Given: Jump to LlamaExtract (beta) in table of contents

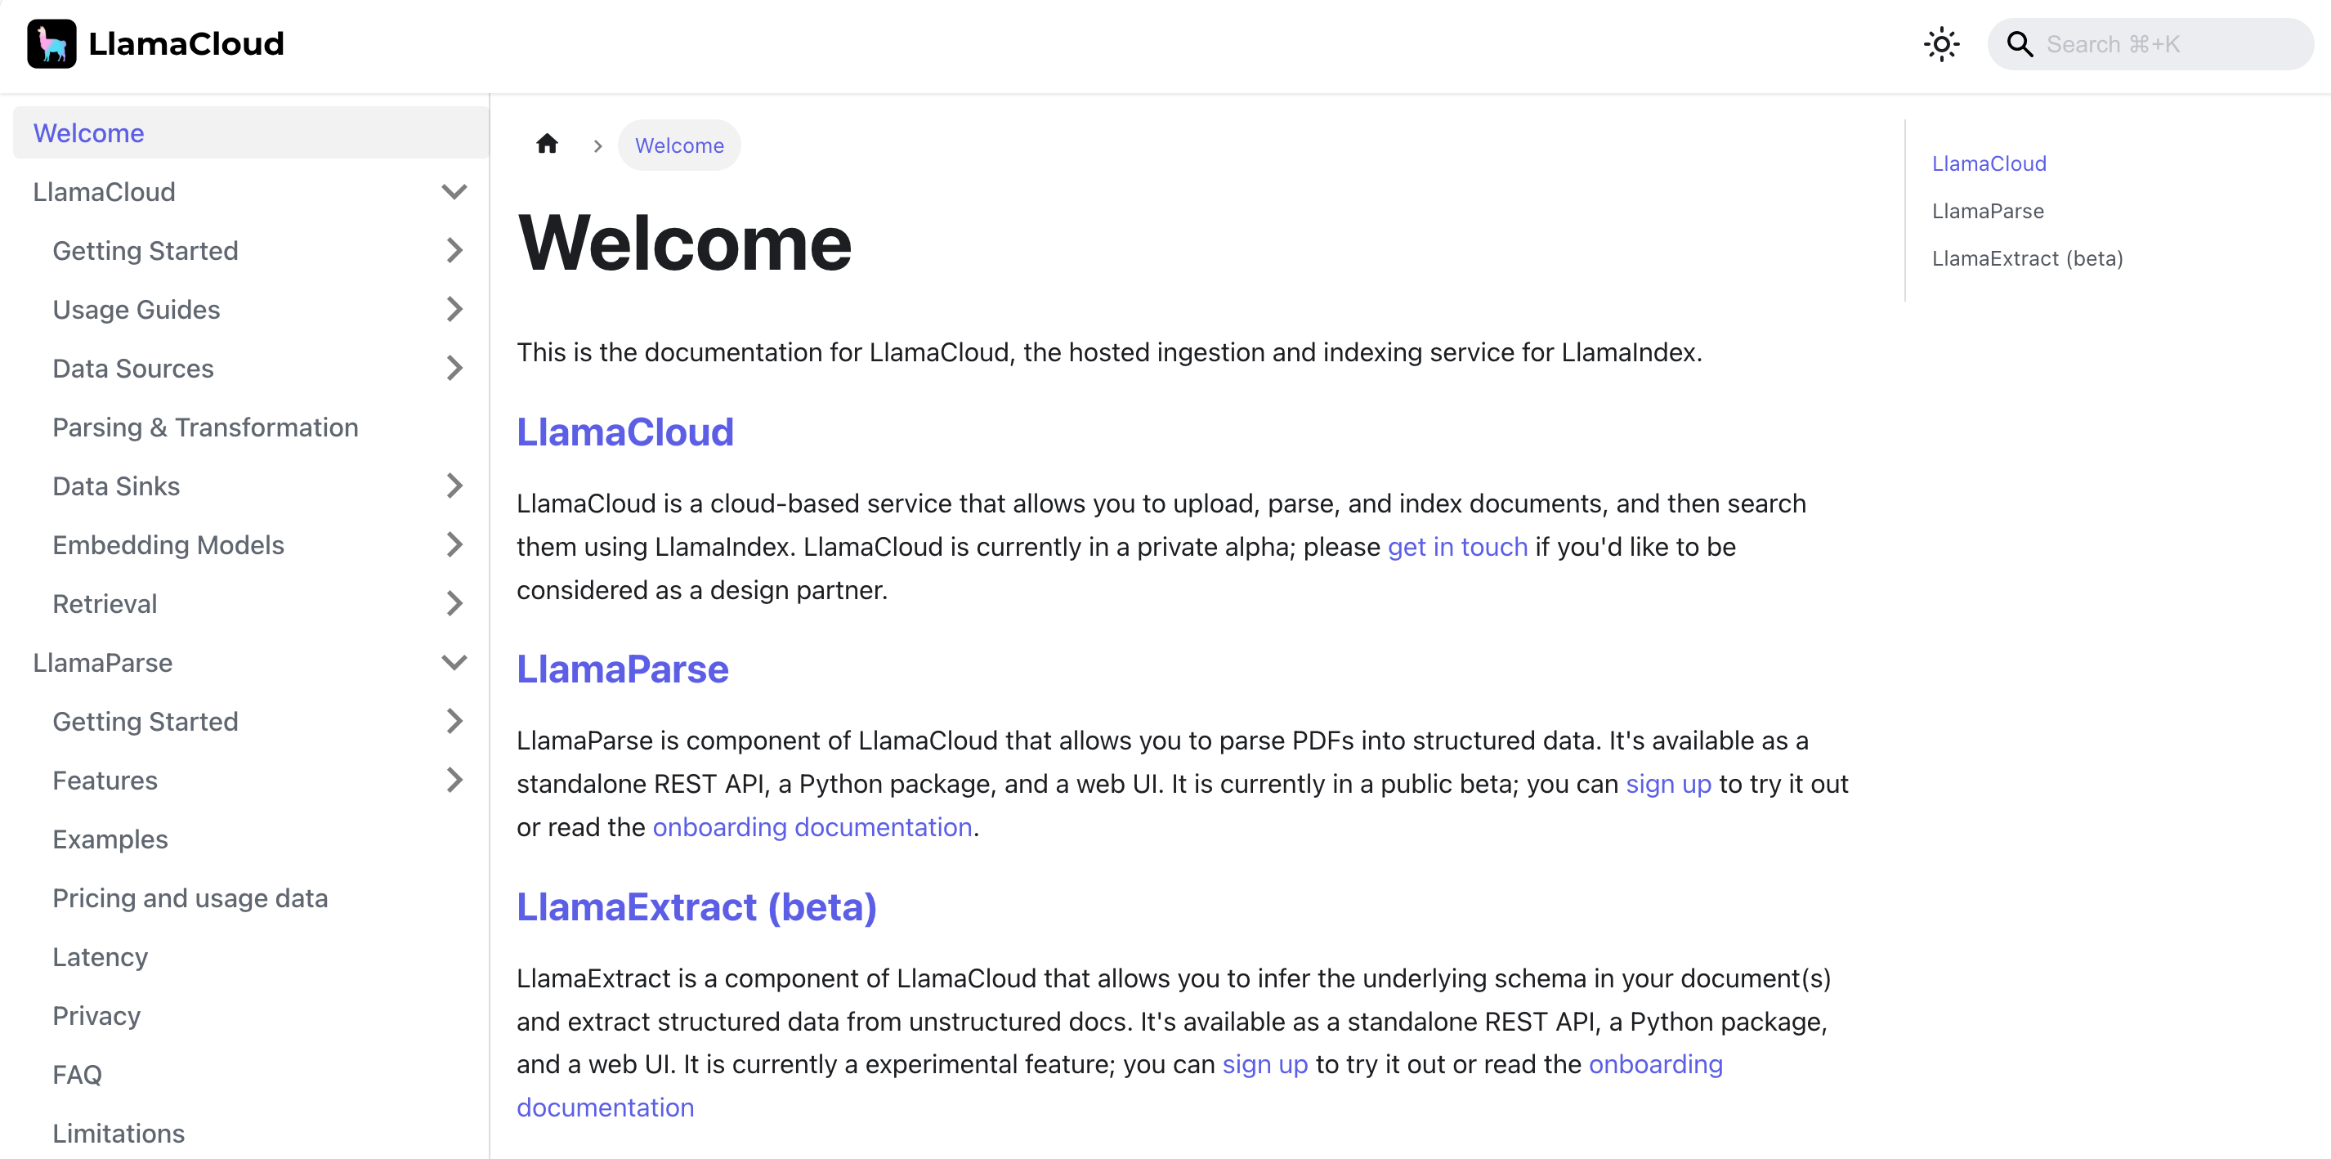Looking at the screenshot, I should coord(2027,259).
